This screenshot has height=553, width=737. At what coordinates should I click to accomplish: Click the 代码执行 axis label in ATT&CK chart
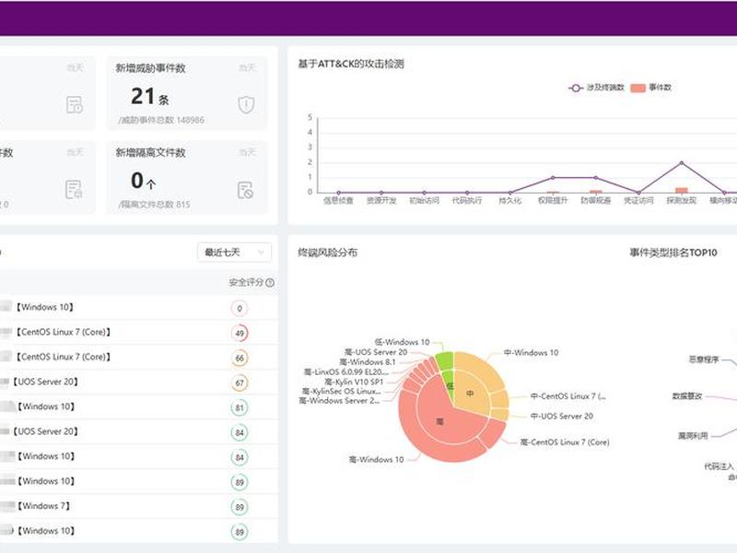coord(467,201)
